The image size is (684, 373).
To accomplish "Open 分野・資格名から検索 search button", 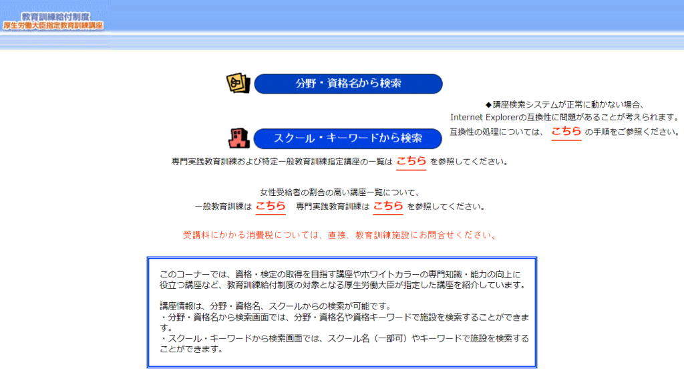I will [x=348, y=84].
